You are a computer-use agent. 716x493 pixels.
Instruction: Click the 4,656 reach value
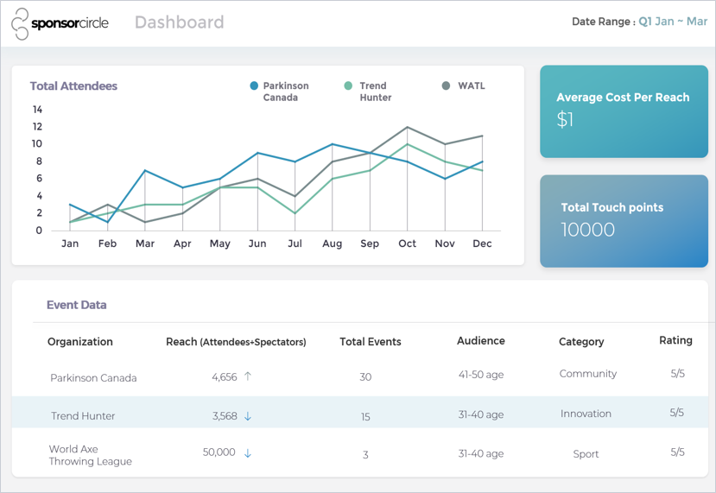click(x=225, y=377)
